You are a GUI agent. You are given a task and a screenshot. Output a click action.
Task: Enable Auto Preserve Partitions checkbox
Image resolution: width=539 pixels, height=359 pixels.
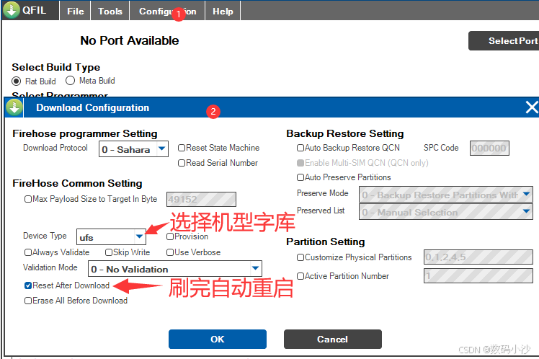300,177
